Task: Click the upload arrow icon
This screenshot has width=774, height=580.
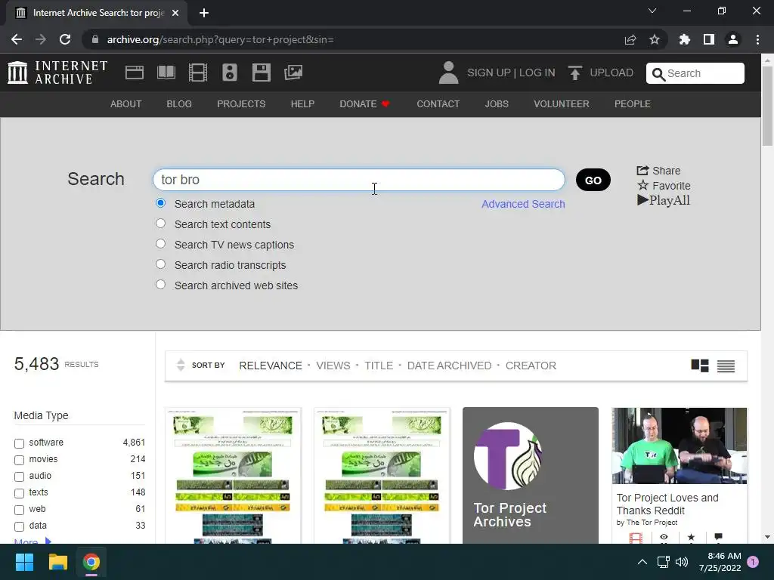Action: click(574, 73)
